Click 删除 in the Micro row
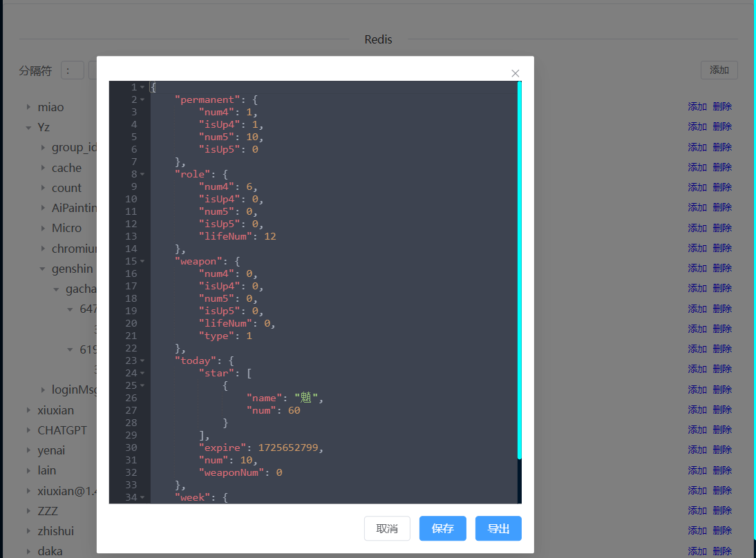 pos(722,228)
